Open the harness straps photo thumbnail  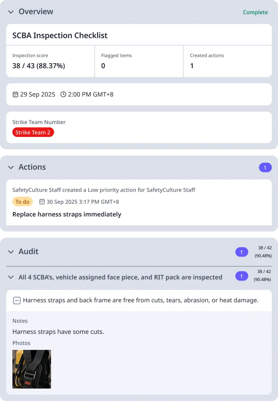(x=32, y=369)
